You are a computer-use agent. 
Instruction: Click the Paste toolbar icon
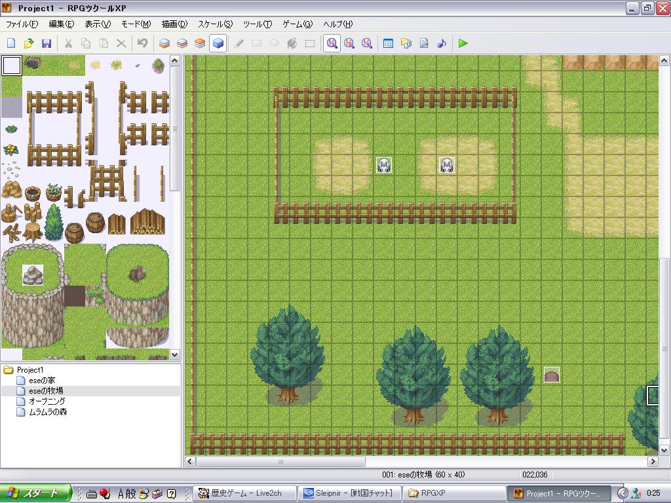coord(104,43)
